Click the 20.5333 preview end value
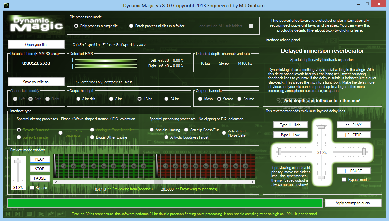Viewport: 389px width, 221px height. click(x=167, y=189)
